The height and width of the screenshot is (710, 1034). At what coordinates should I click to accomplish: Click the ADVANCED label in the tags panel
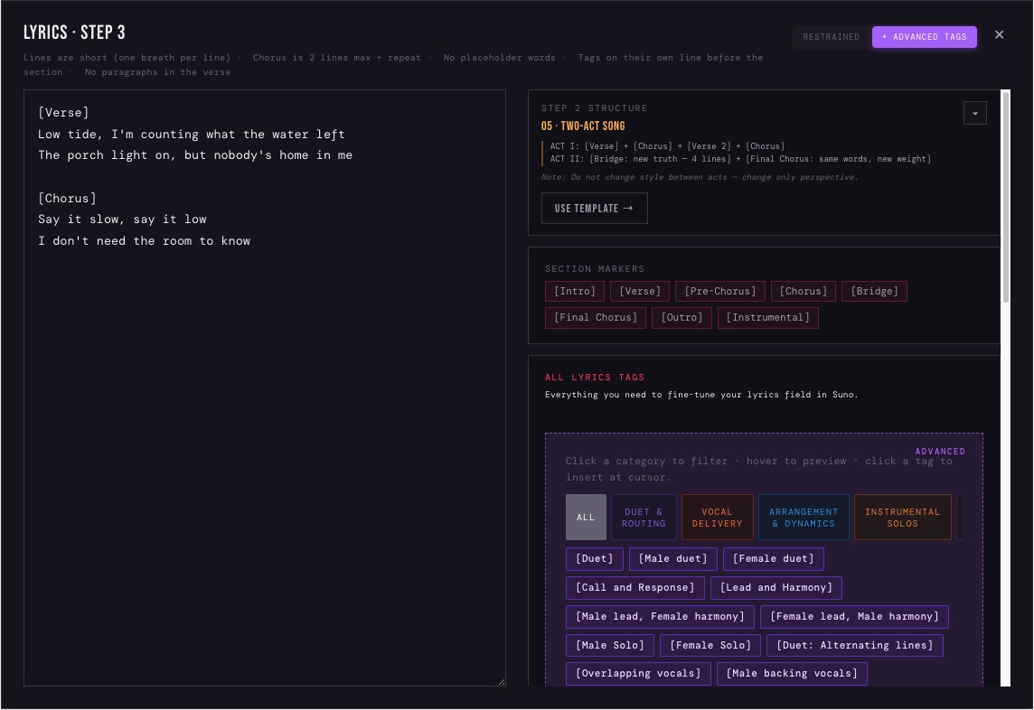click(x=940, y=452)
